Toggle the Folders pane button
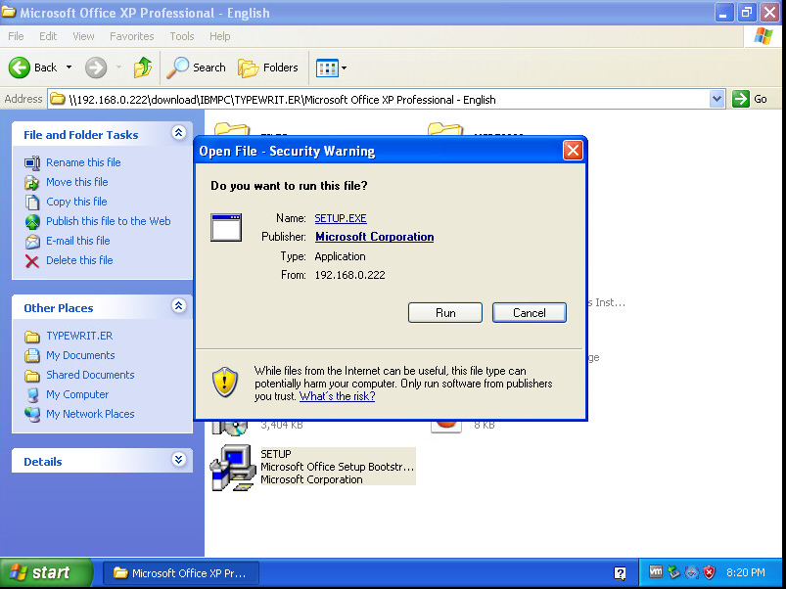The width and height of the screenshot is (786, 589). point(268,68)
